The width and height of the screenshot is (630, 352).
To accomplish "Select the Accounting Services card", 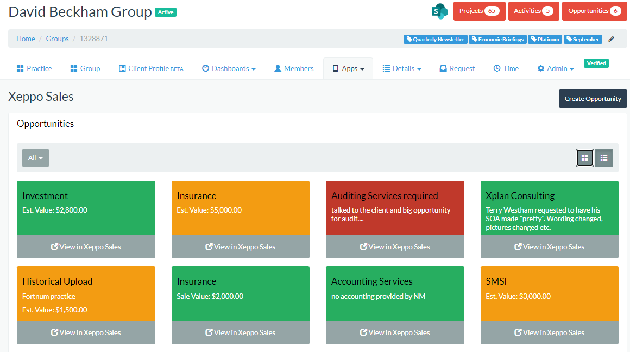I will pyautogui.click(x=395, y=293).
